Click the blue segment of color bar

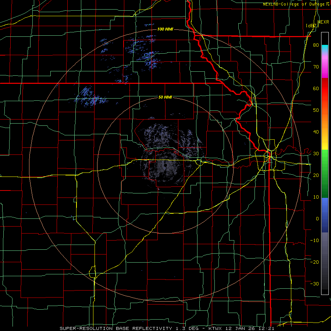point(325,215)
